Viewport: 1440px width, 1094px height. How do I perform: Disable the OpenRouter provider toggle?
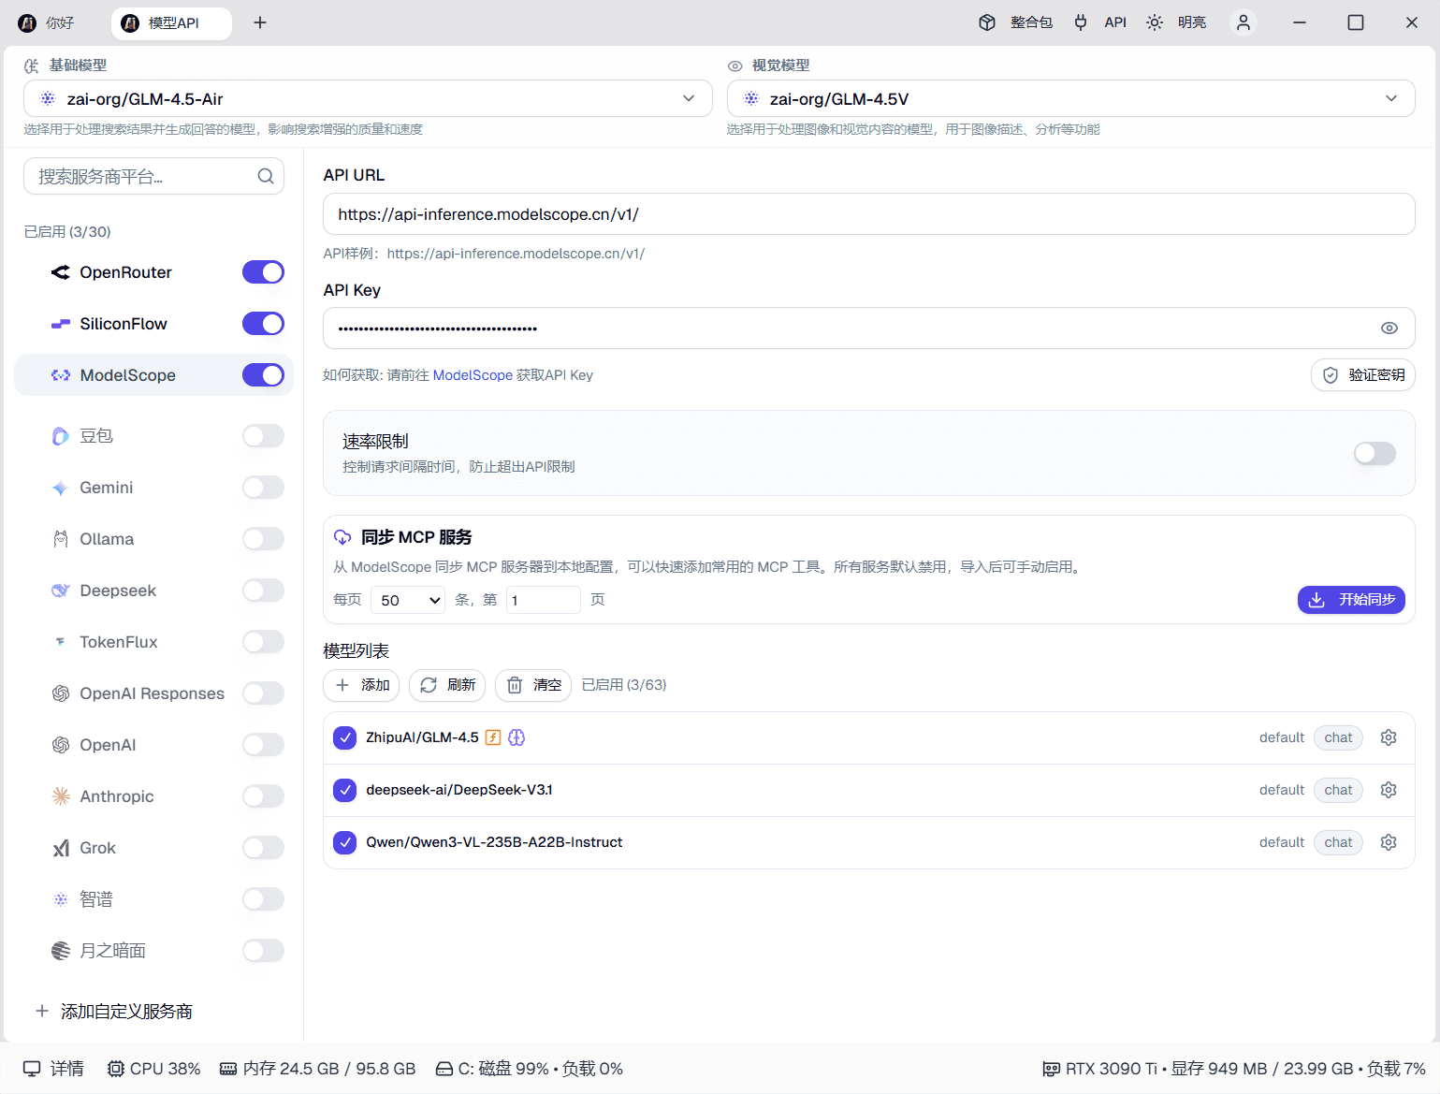tap(263, 272)
